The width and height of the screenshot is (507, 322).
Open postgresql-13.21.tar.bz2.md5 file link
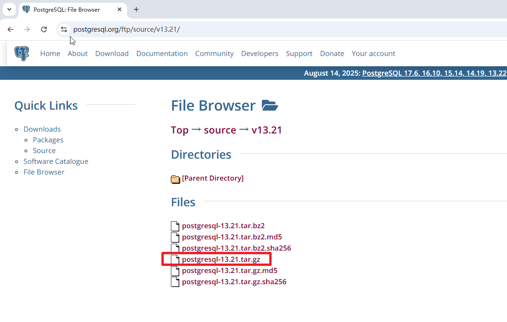(232, 237)
